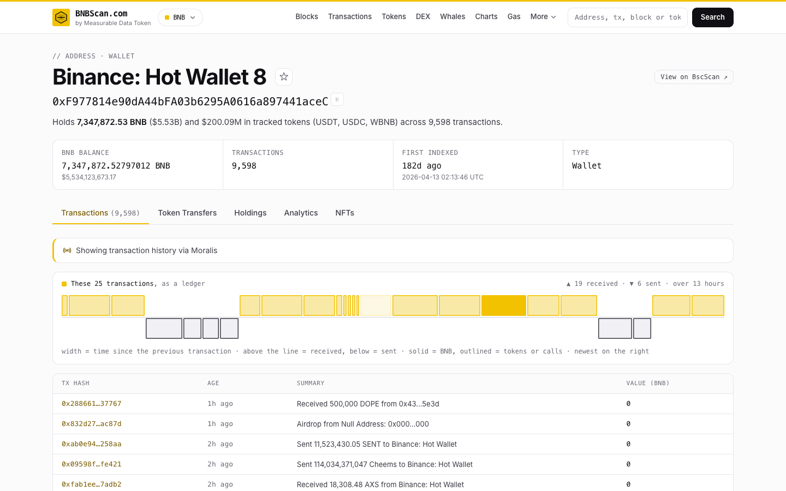Viewport: 786px width, 491px height.
Task: Open the DEX nav item
Action: pos(423,17)
